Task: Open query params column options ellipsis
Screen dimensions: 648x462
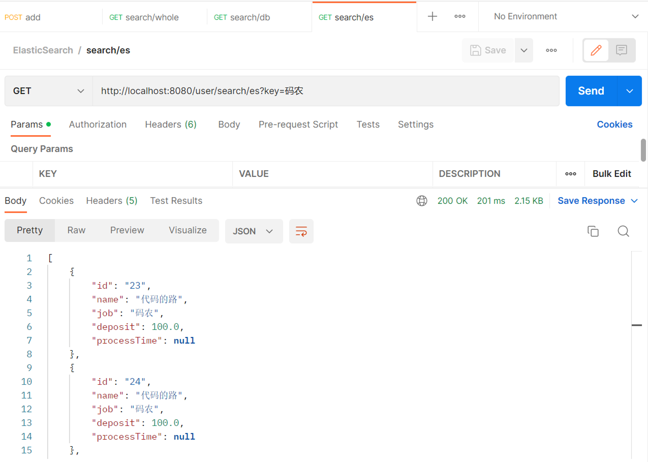Action: point(571,174)
